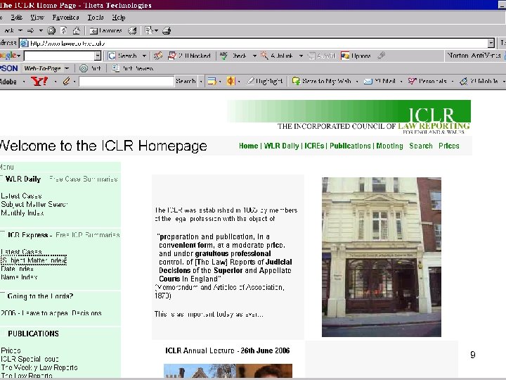Screen dimensions: 506x380
Task: Go to browser Home page icon
Action: 77,31
